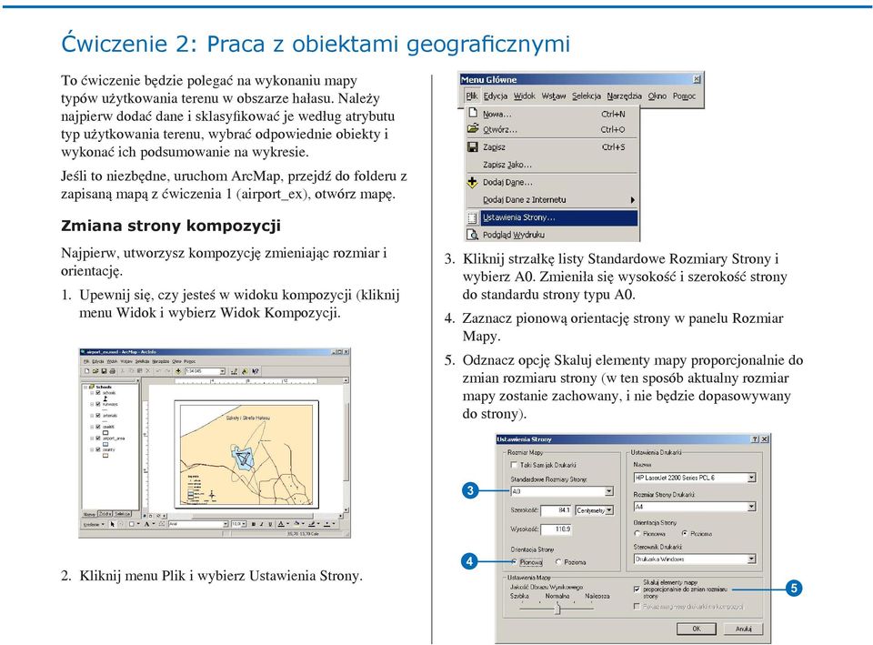Viewport: 873px width, 645px height.
Task: Click the New document icon in ArcMap toolbar
Action: click(x=87, y=371)
